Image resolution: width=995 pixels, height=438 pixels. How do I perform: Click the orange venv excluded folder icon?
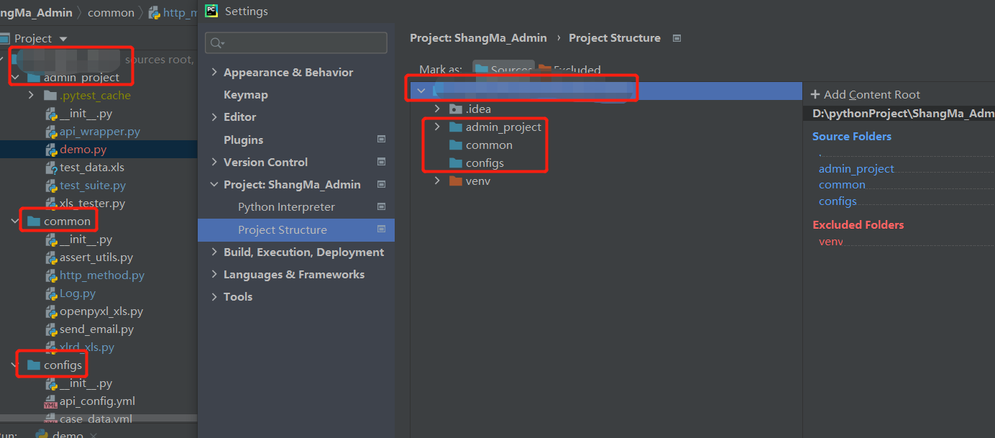tap(455, 181)
